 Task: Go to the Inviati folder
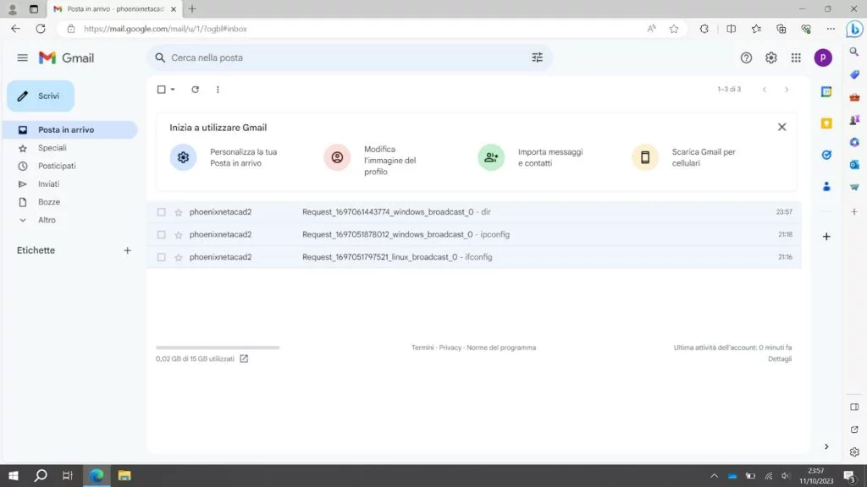pos(48,183)
